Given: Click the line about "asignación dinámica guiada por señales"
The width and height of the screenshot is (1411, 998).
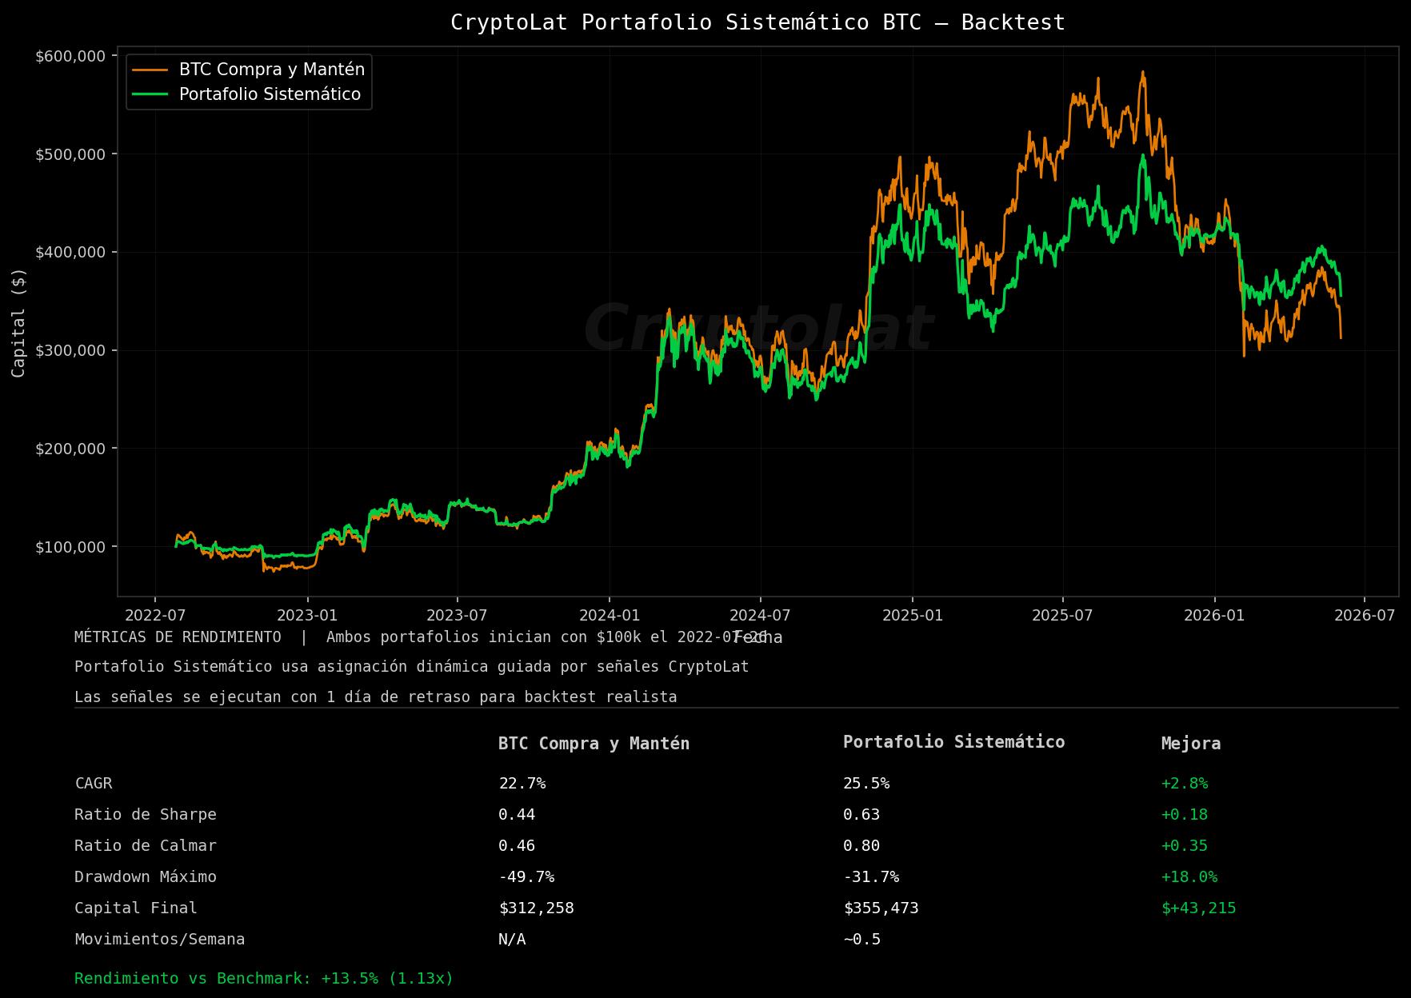Looking at the screenshot, I should (412, 667).
